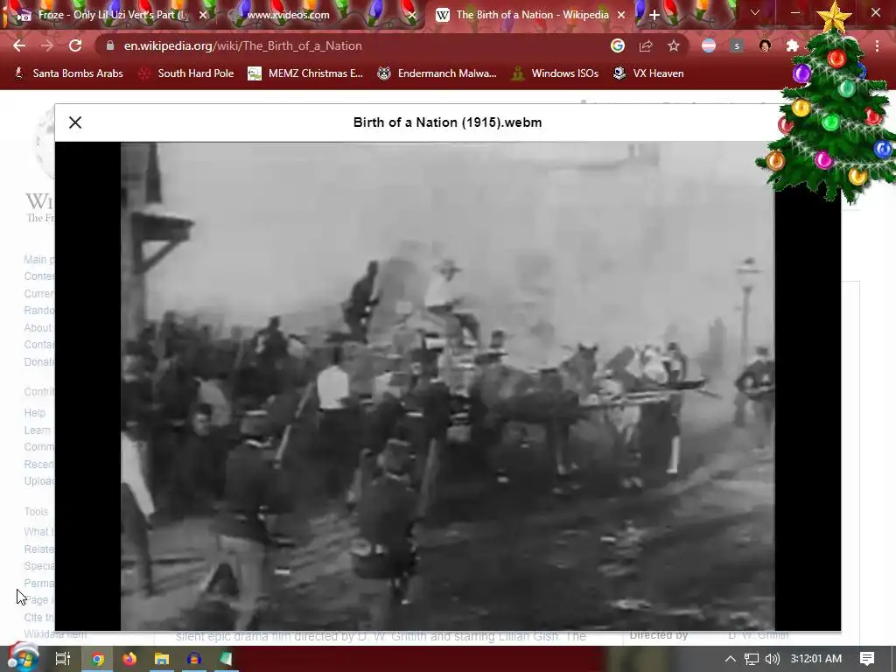Viewport: 896px width, 672px height.
Task: Open the profile avatar icon
Action: point(765,45)
